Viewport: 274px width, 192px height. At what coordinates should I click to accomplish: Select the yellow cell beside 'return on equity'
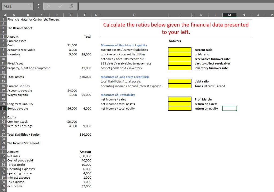[179, 108]
